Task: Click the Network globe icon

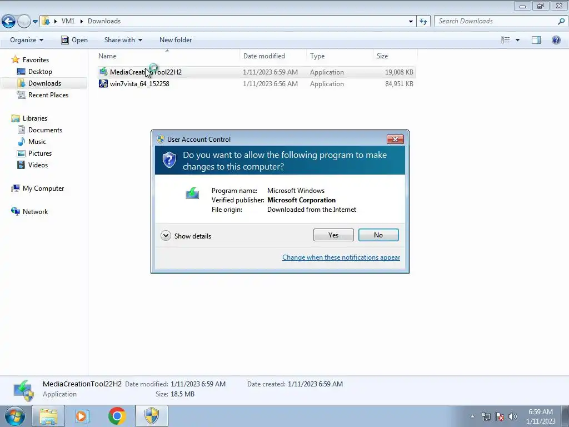Action: (x=15, y=211)
